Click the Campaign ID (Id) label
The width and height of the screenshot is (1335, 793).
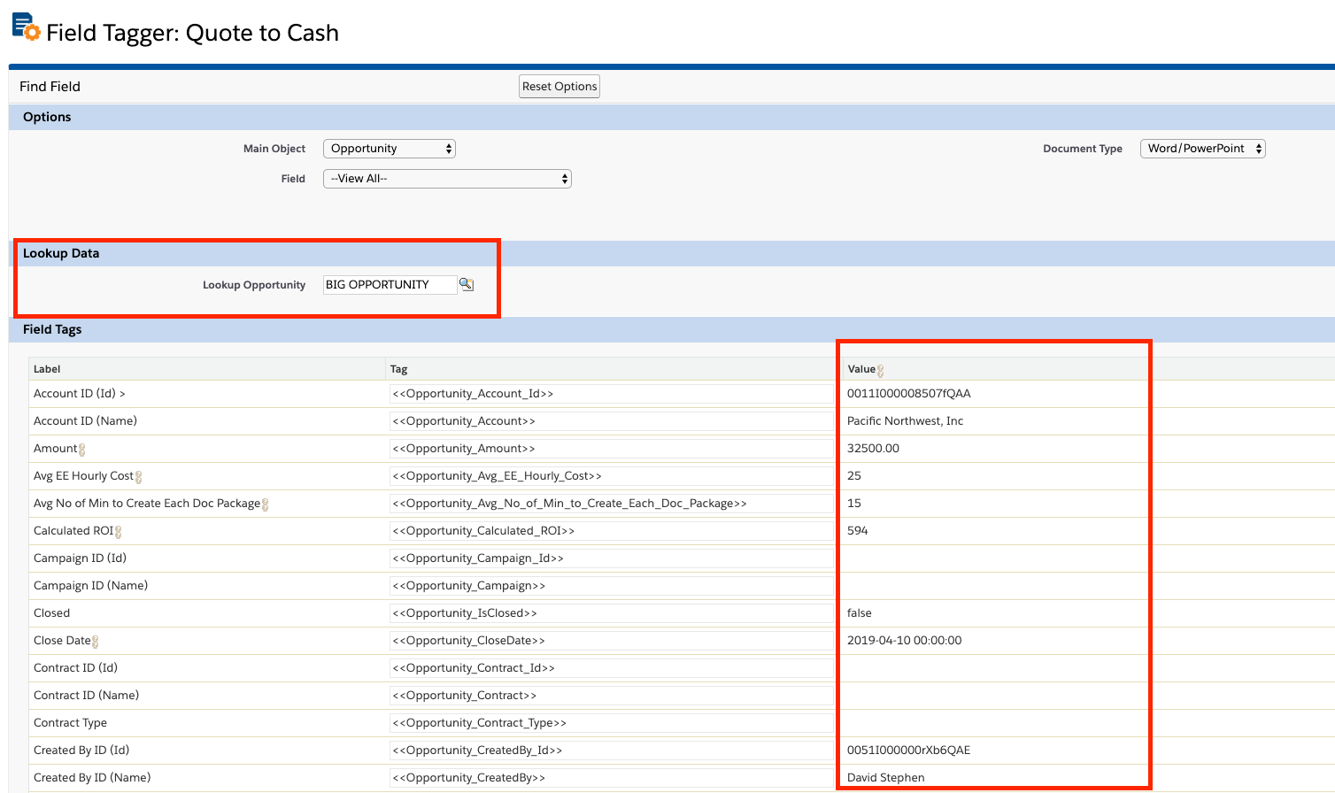coord(80,558)
